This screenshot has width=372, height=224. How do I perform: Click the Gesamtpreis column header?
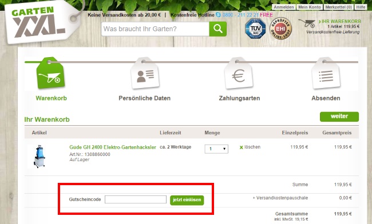337,133
